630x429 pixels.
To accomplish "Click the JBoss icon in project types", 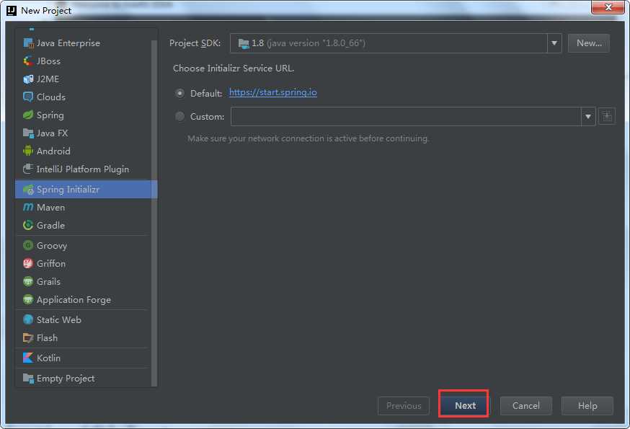I will click(x=28, y=61).
